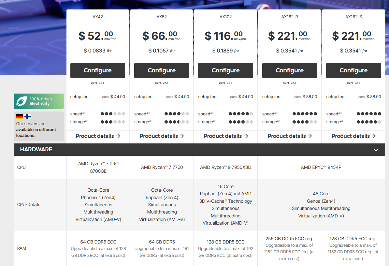The width and height of the screenshot is (389, 266).
Task: Click the AX162-S speed rating dots
Action: click(x=369, y=114)
